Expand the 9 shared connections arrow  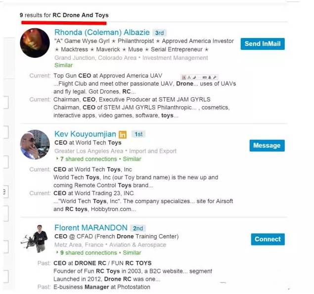click(57, 252)
